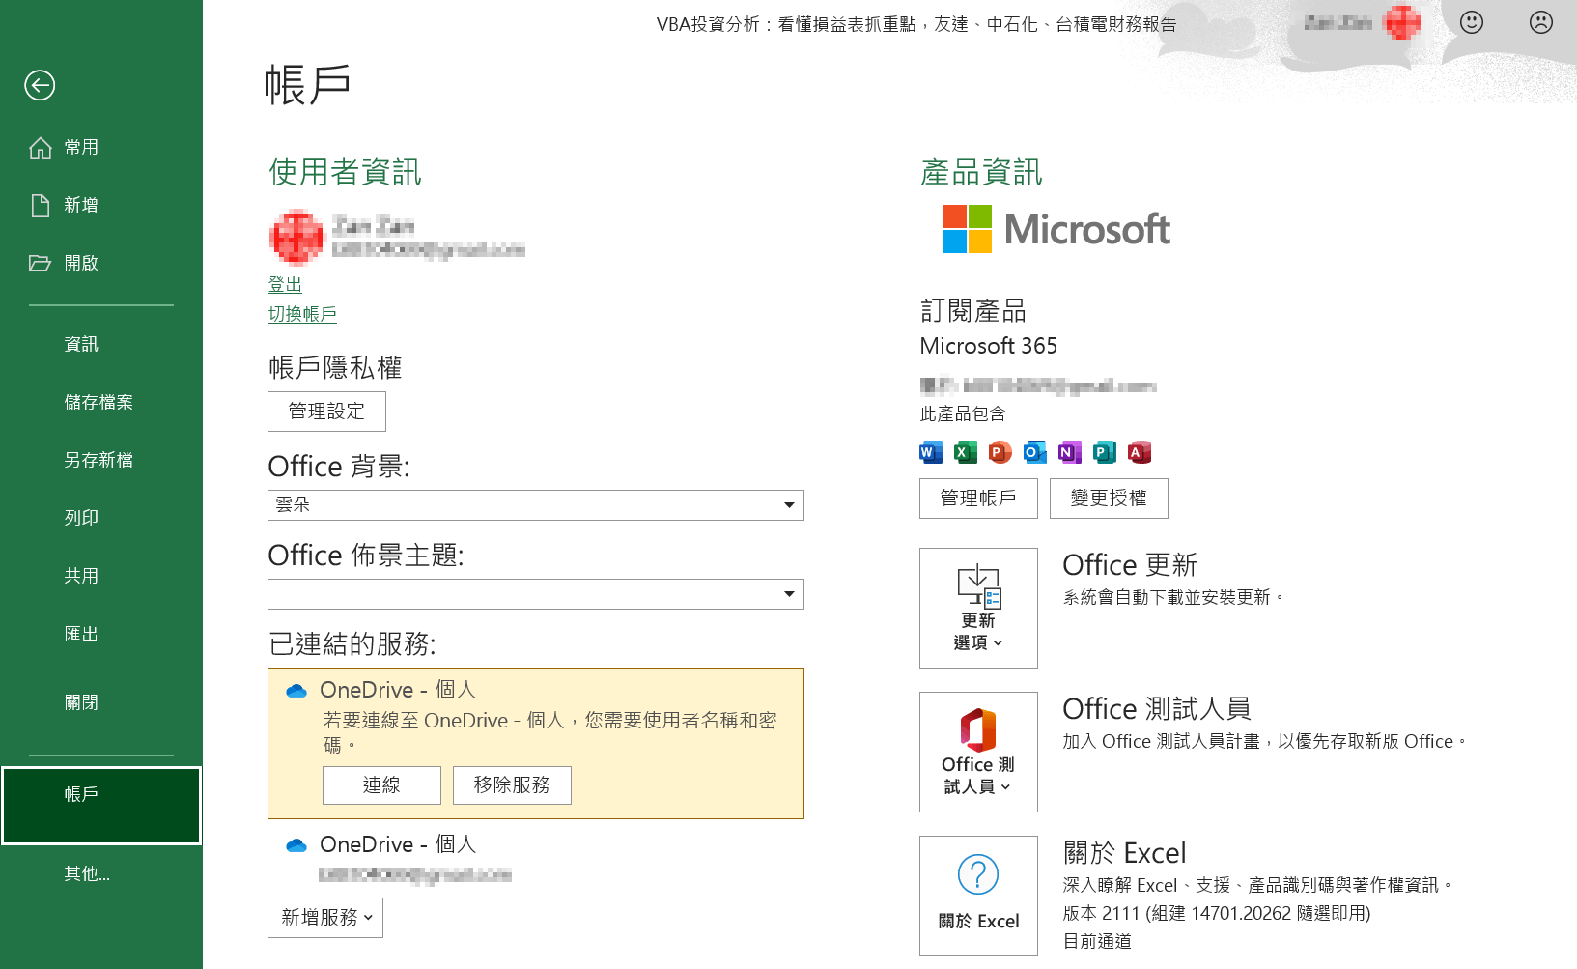Screen dimensions: 1577x969
Task: Click the Outlook app icon
Action: [1035, 452]
